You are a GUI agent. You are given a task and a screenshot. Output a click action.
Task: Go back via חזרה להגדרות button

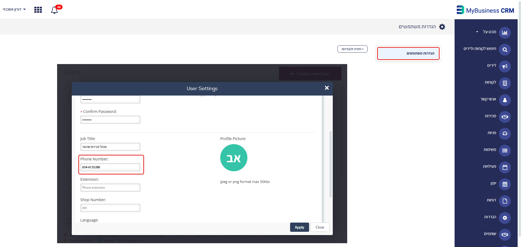(352, 49)
